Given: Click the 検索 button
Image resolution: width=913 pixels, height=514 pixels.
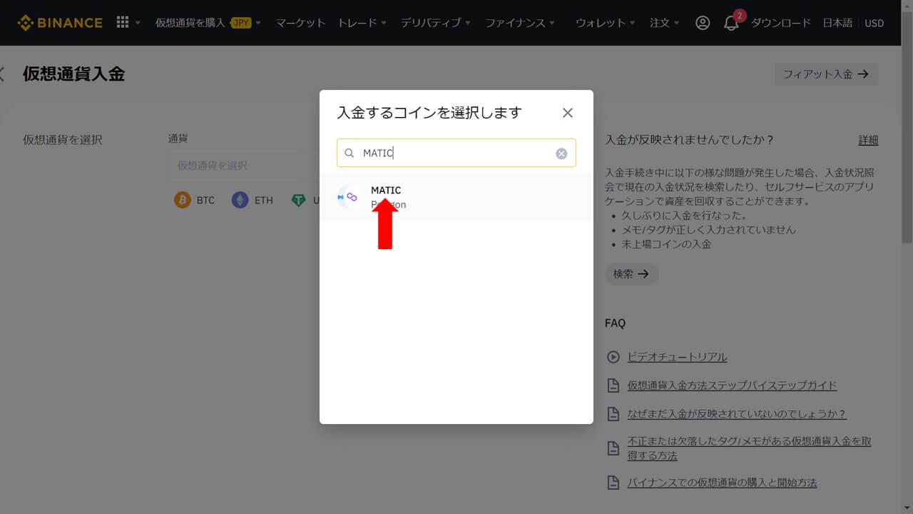Looking at the screenshot, I should pyautogui.click(x=631, y=274).
